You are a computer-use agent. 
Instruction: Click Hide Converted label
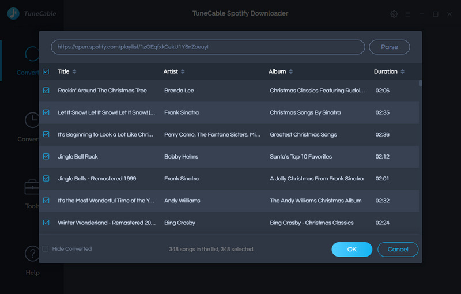click(x=71, y=248)
